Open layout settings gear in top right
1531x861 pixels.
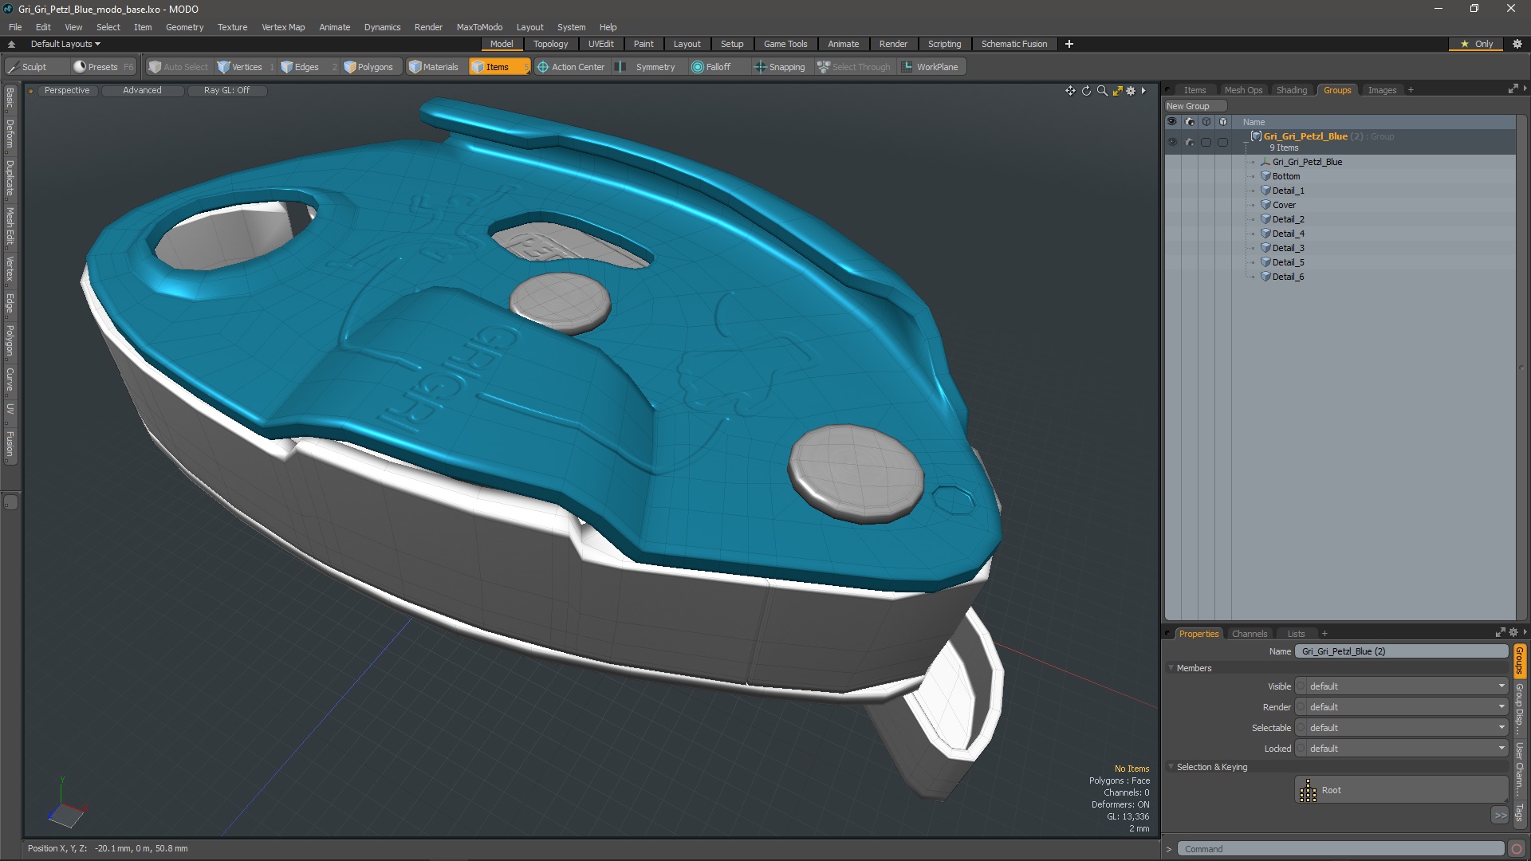(1517, 44)
